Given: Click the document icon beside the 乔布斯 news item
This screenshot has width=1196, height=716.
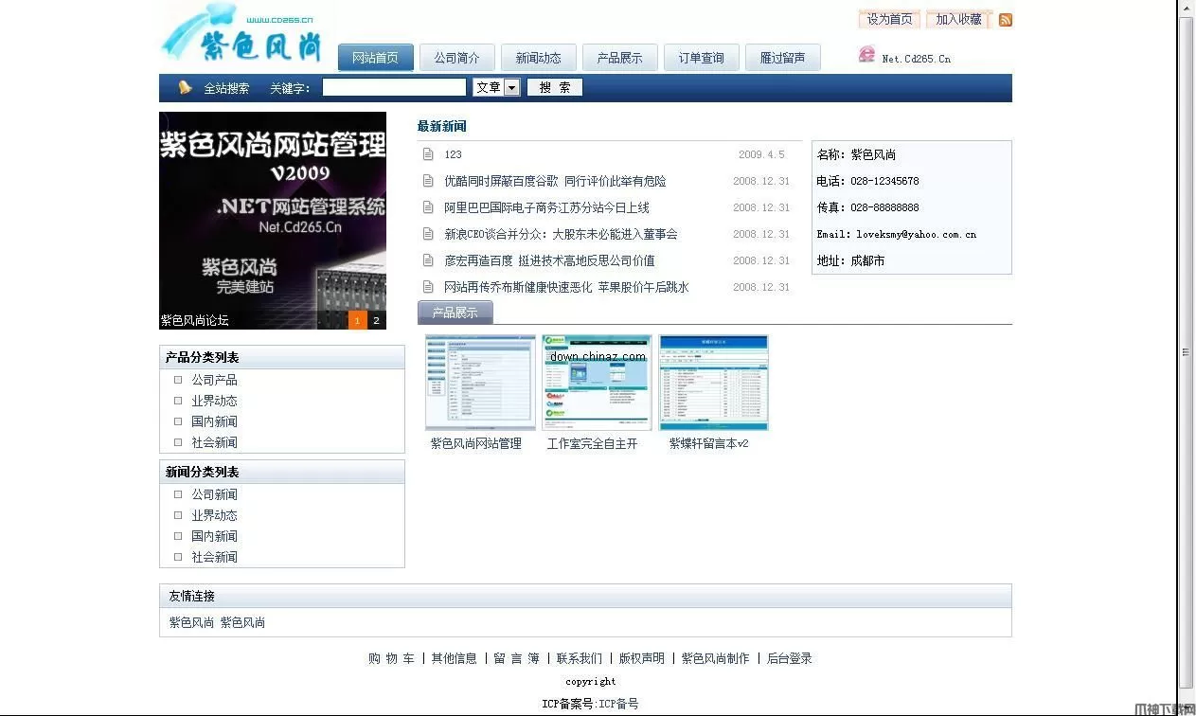Looking at the screenshot, I should pyautogui.click(x=427, y=286).
